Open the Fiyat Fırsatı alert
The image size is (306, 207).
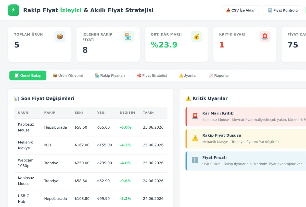pyautogui.click(x=246, y=161)
